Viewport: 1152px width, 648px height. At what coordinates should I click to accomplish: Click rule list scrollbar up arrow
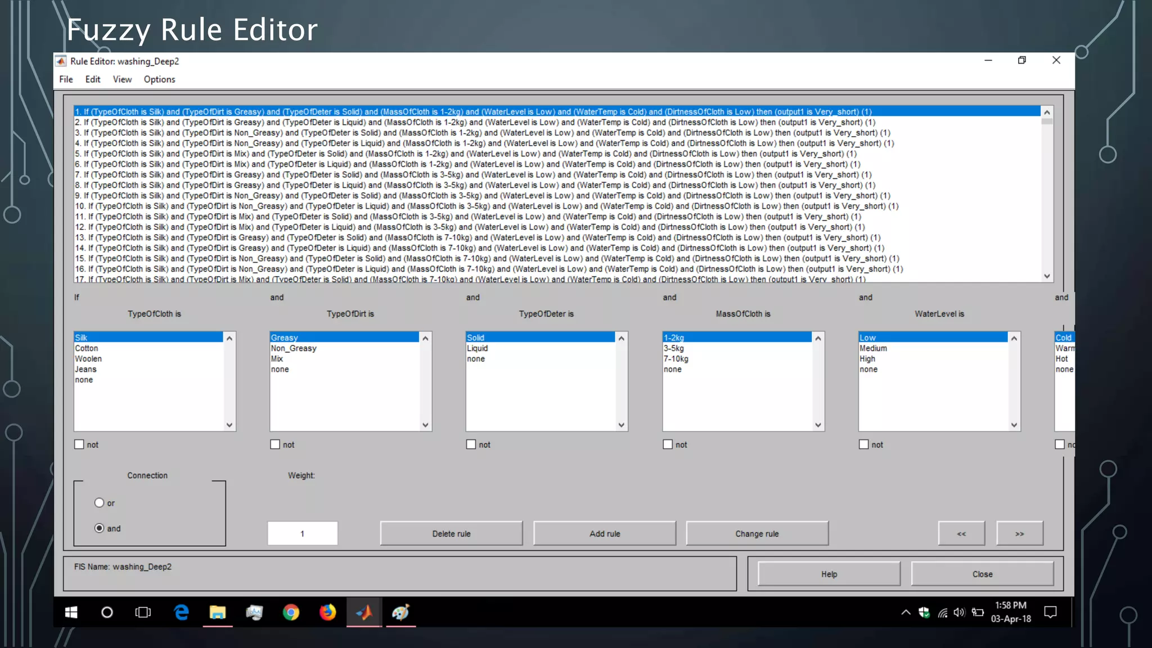click(1047, 112)
